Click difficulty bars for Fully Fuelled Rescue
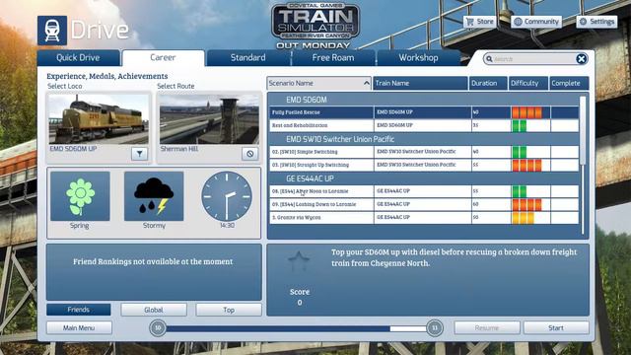The height and width of the screenshot is (355, 631). point(526,112)
